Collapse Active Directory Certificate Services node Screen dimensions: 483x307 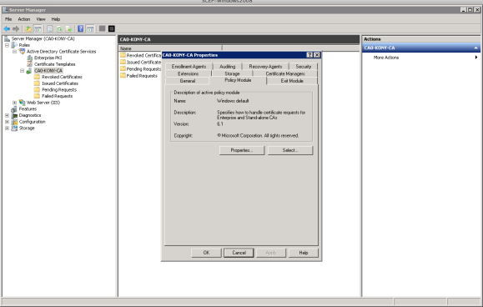[x=14, y=52]
